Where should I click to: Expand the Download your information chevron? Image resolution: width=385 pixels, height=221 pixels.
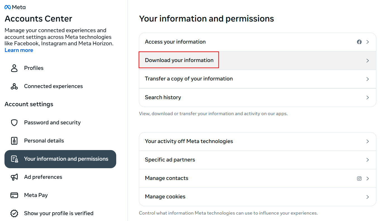[x=368, y=61]
